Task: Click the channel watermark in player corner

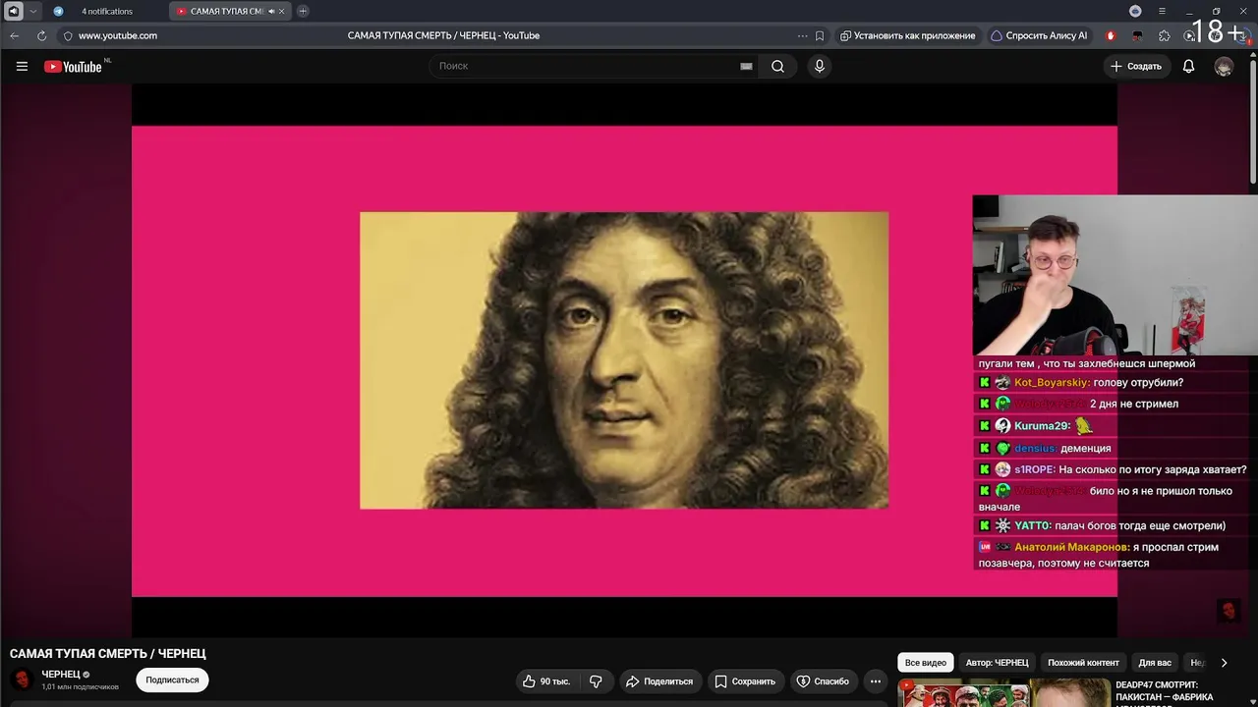Action: [x=1229, y=611]
